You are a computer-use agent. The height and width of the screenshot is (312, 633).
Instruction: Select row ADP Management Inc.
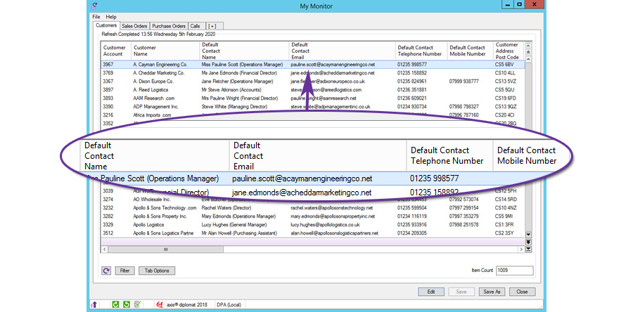[313, 107]
